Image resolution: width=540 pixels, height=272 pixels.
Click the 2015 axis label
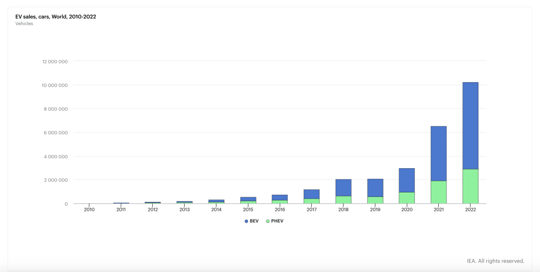247,210
